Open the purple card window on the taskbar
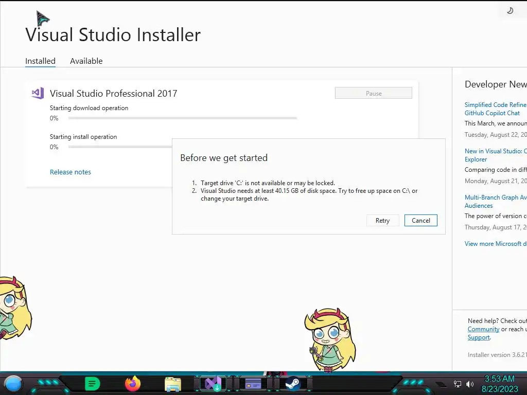The width and height of the screenshot is (527, 395). [253, 384]
